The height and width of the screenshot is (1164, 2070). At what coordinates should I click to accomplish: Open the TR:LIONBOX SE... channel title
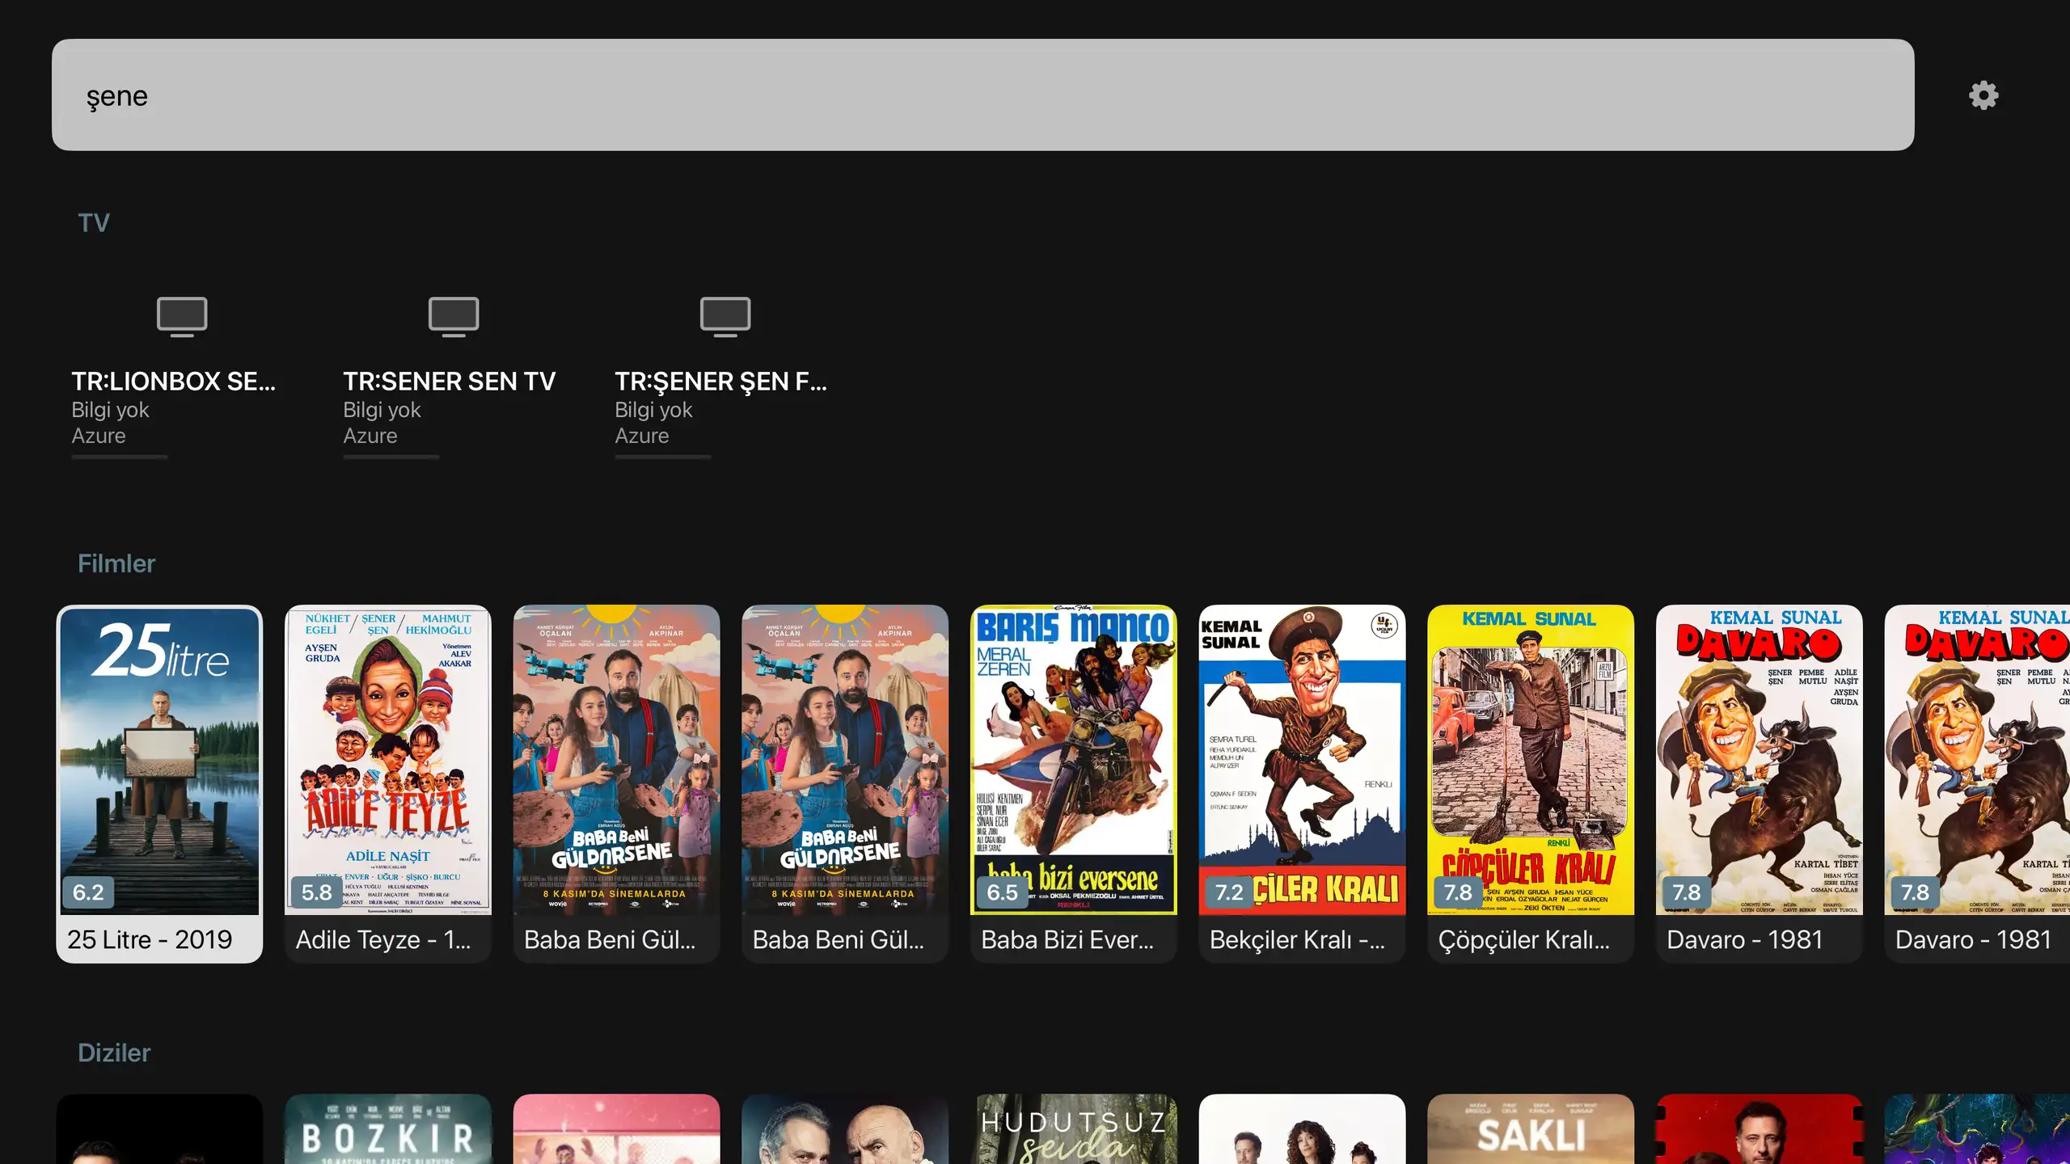click(x=174, y=381)
